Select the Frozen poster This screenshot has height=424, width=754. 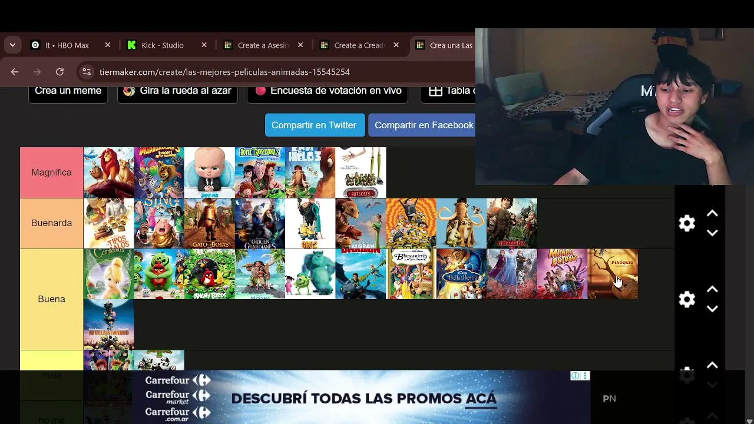(512, 274)
